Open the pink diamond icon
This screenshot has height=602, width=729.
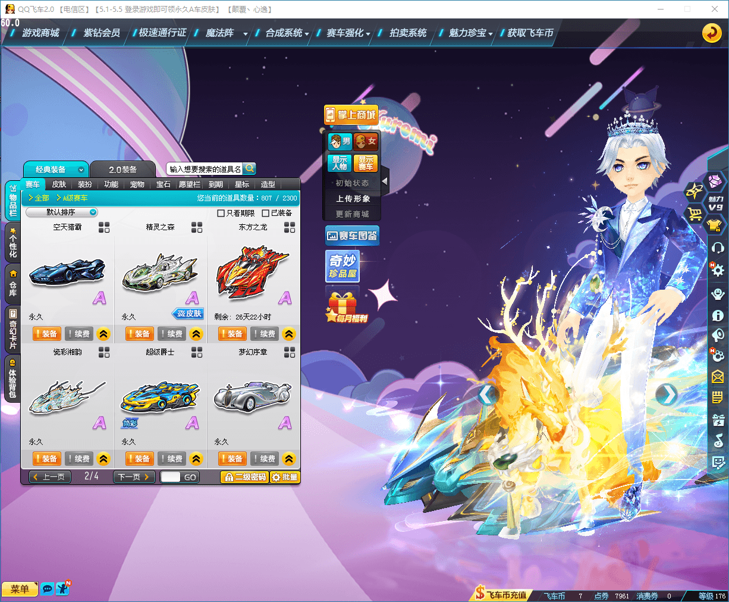tap(715, 181)
